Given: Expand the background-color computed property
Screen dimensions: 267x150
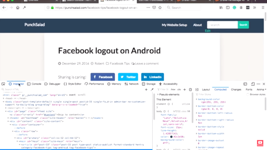Looking at the screenshot, I should point(197,99).
